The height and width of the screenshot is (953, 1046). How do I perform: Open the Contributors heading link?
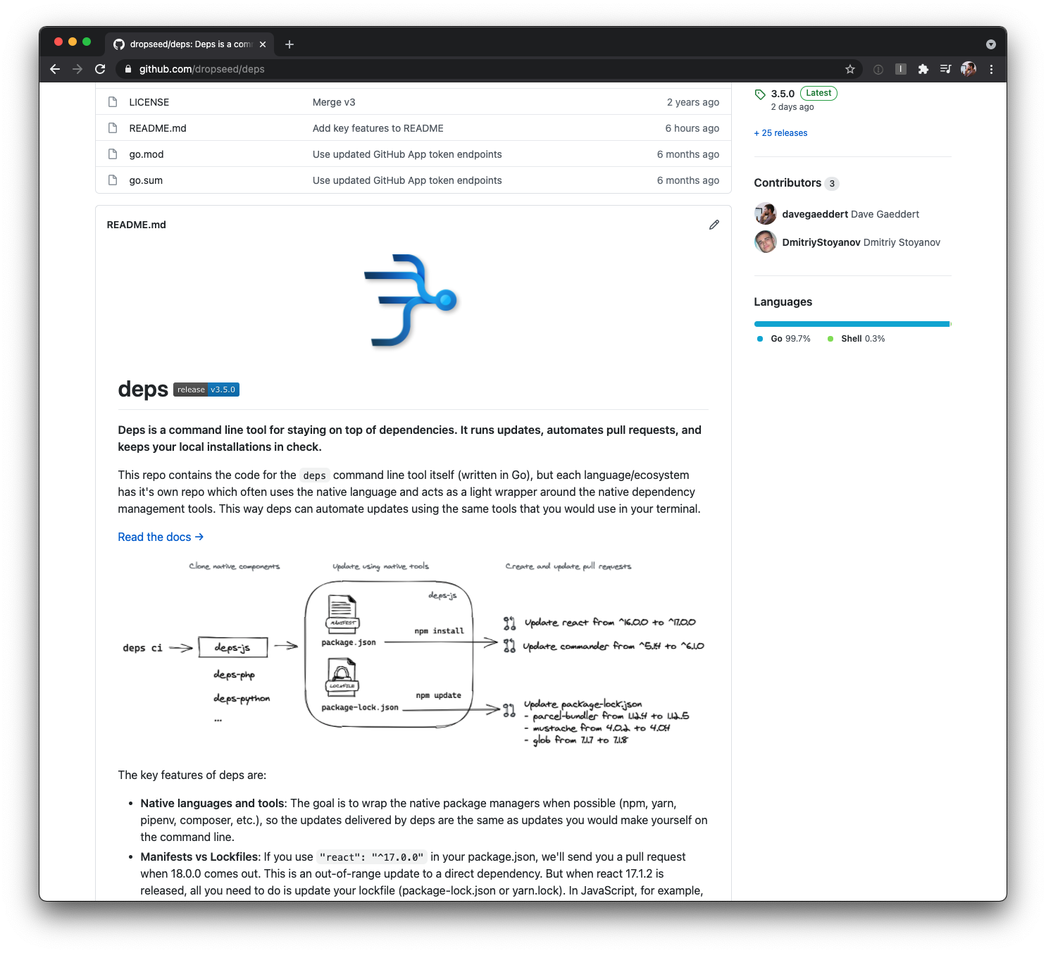[787, 183]
